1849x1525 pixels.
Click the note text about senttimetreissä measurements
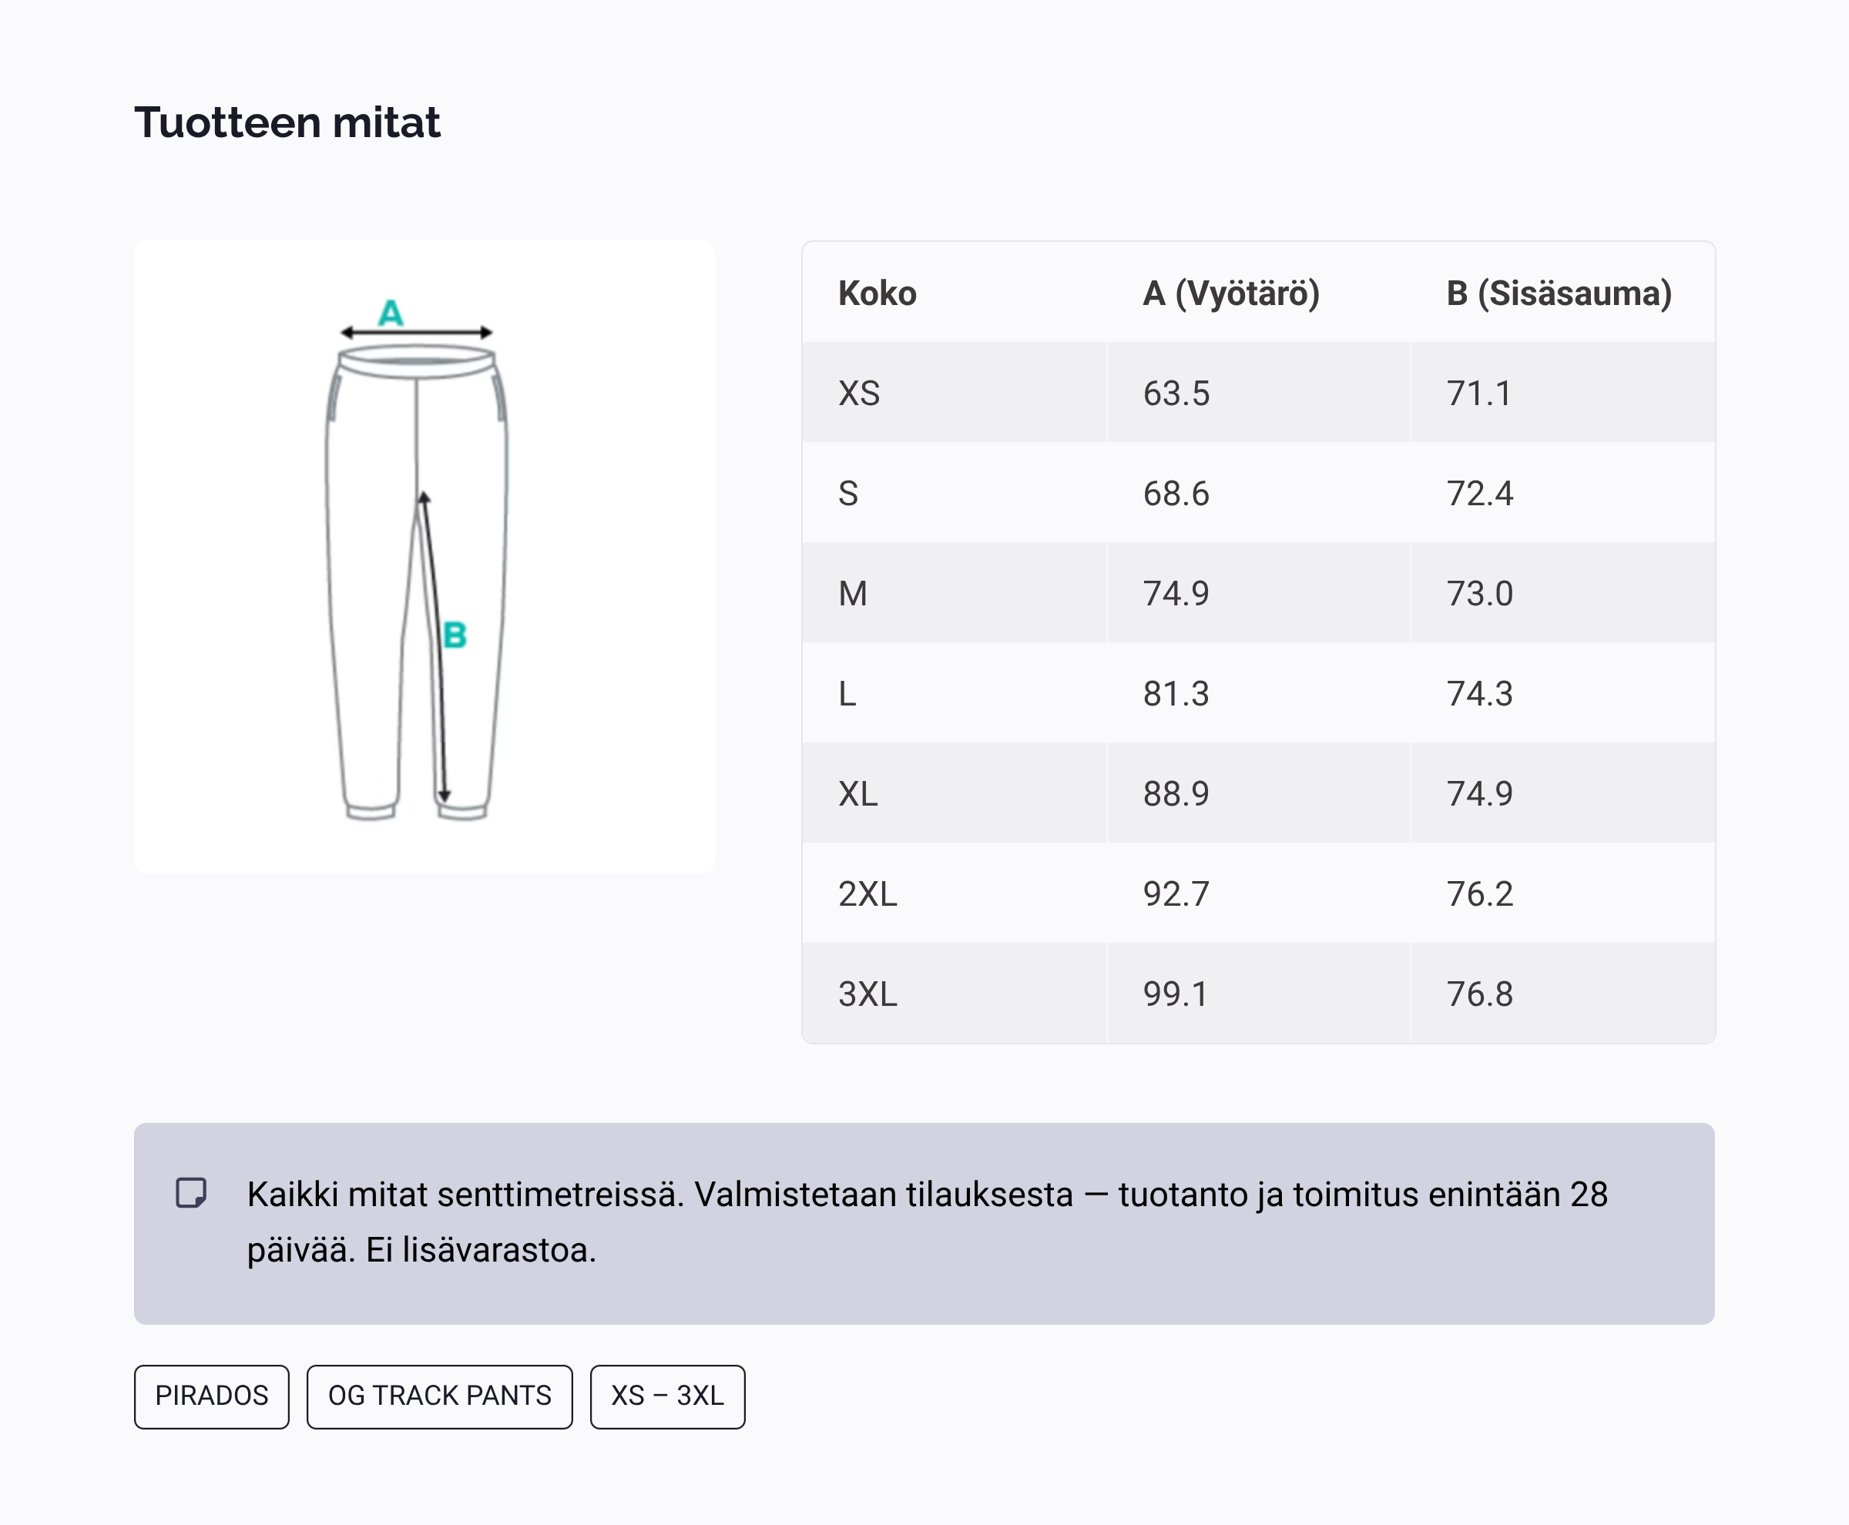point(927,1222)
